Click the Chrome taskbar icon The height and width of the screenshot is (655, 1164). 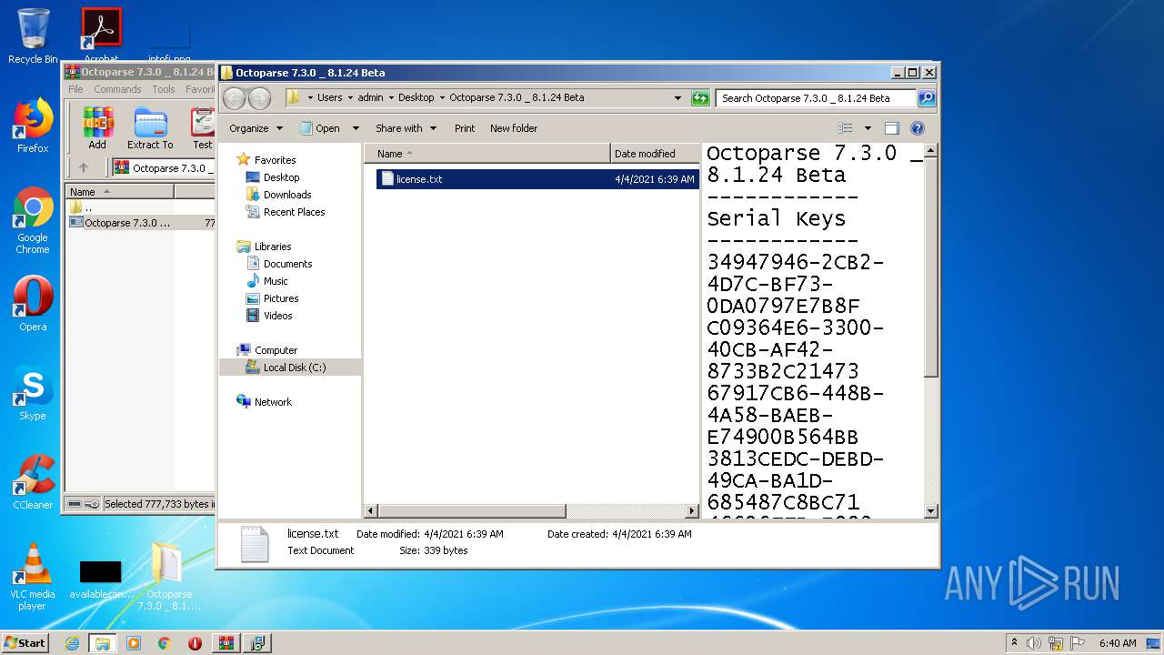click(165, 643)
